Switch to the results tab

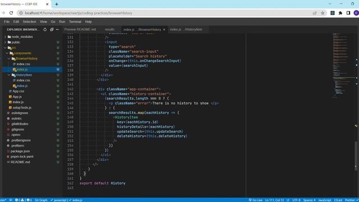click(110, 30)
